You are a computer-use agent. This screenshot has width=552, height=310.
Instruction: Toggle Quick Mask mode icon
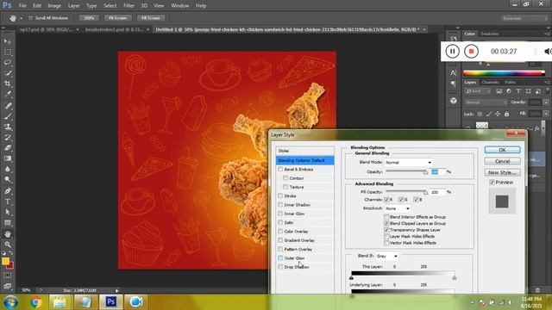[x=8, y=276]
